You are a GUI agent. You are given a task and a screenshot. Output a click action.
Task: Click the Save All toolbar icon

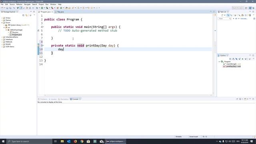[x=10, y=8]
